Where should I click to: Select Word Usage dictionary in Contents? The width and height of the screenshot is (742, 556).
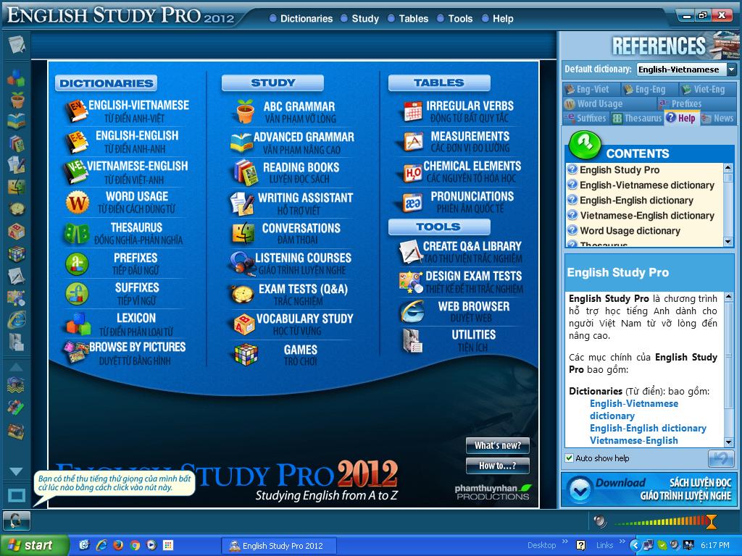point(630,231)
